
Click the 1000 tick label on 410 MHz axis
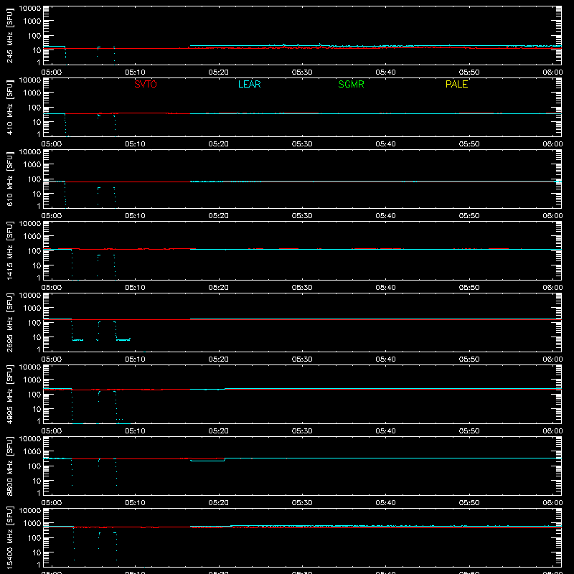click(x=32, y=93)
